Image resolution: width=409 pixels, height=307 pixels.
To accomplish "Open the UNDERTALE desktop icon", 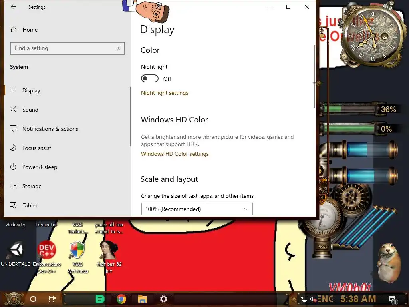I will pyautogui.click(x=16, y=254).
